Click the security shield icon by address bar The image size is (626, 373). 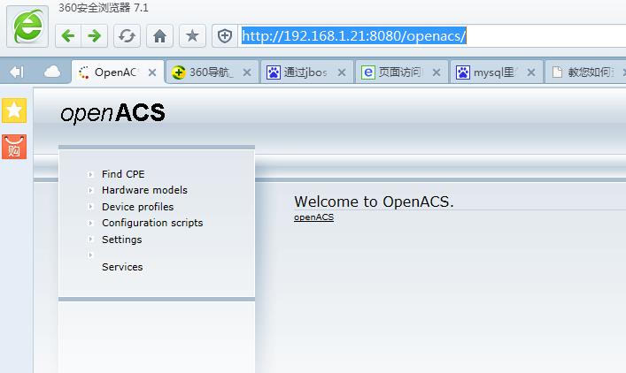pyautogui.click(x=225, y=36)
